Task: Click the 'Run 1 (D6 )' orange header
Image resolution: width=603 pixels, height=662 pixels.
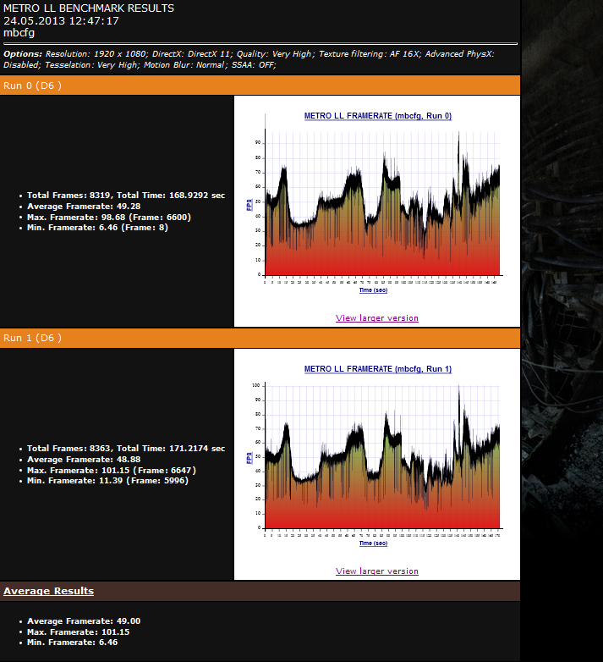Action: (260, 338)
